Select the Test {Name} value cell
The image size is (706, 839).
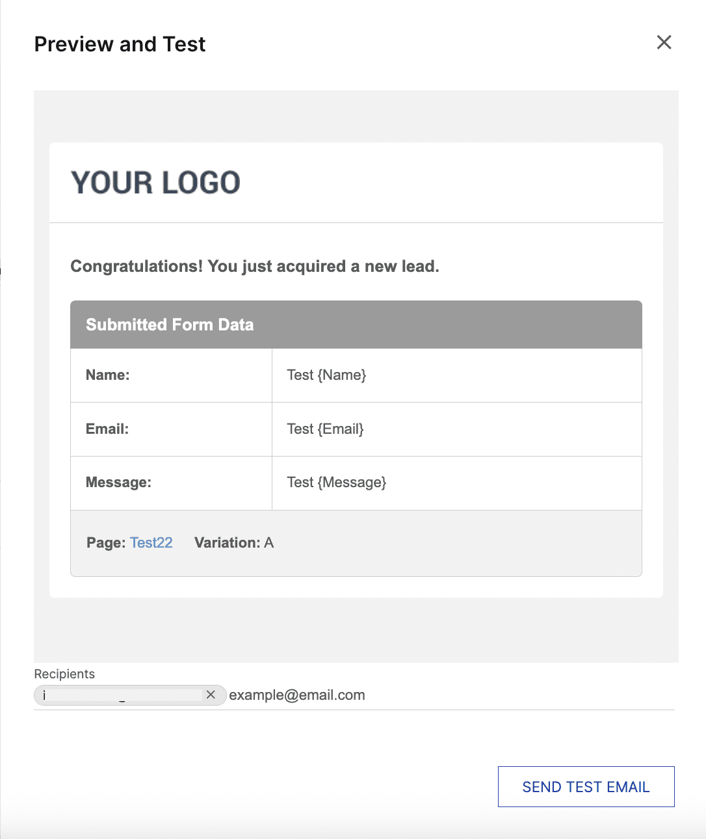[x=457, y=375]
